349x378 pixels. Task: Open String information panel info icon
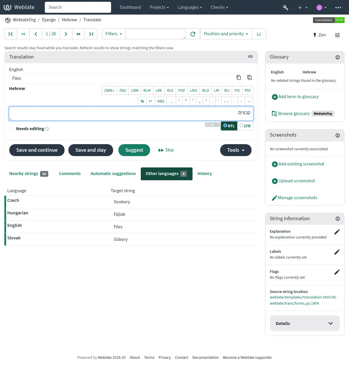[338, 219]
